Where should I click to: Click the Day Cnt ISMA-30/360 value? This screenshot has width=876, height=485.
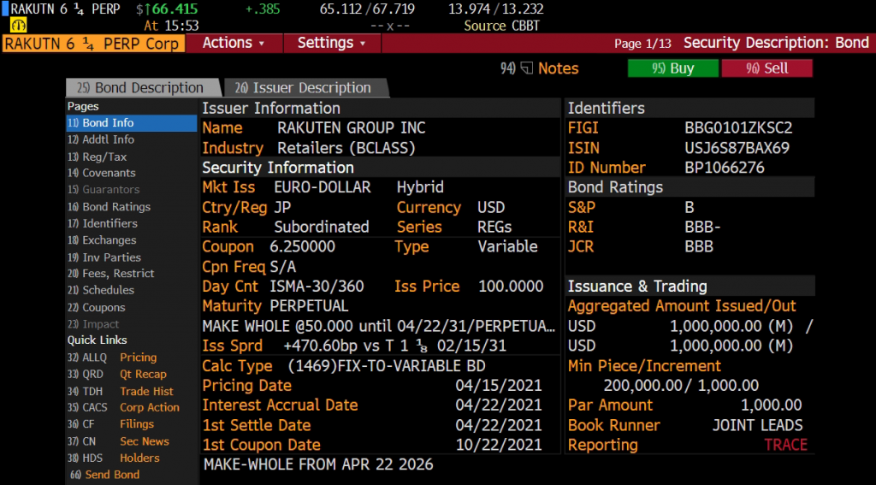coord(317,287)
